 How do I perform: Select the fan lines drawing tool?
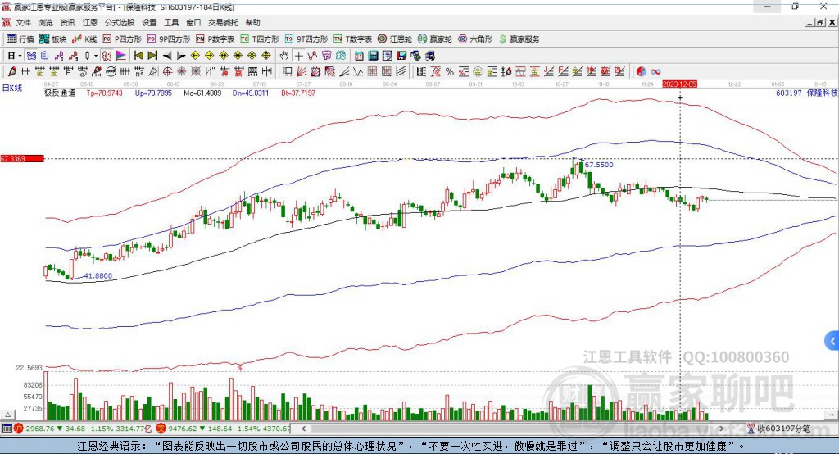(x=302, y=71)
